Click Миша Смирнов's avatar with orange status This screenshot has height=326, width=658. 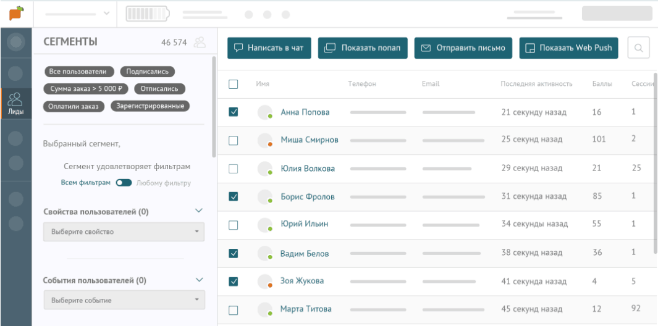[x=265, y=140]
